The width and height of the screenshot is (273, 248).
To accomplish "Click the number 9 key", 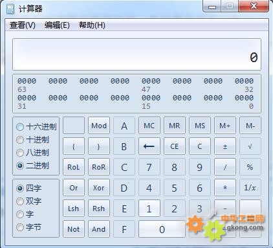I will (x=200, y=167).
